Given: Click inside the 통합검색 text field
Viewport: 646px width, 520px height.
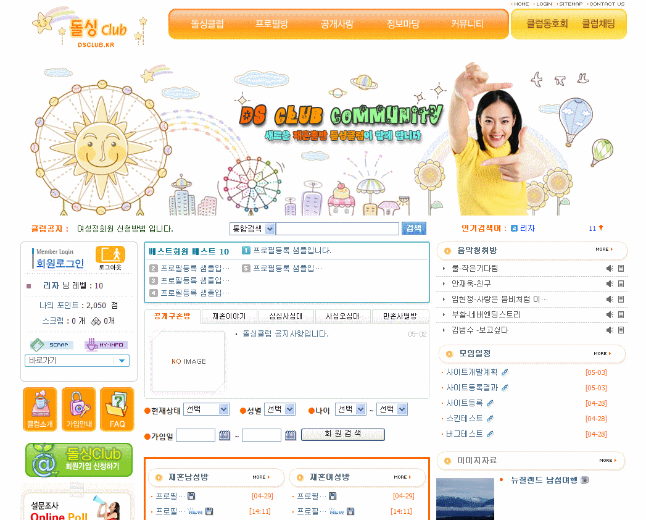Looking at the screenshot, I should (x=337, y=229).
